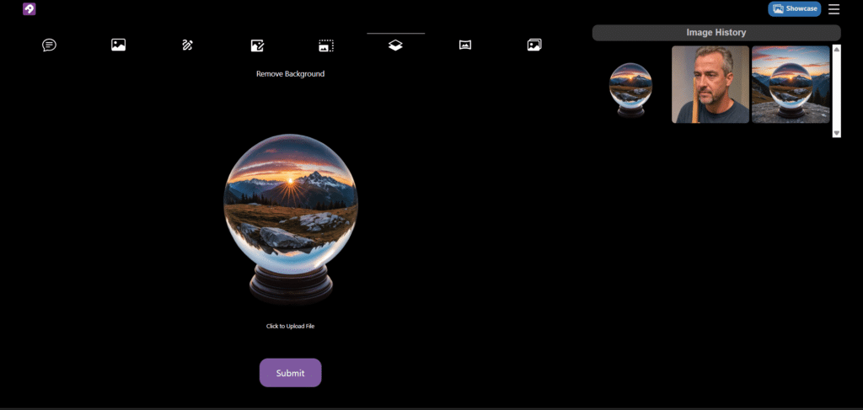Select history thumbnail of ball on rocks
This screenshot has height=410, width=863.
tap(791, 84)
